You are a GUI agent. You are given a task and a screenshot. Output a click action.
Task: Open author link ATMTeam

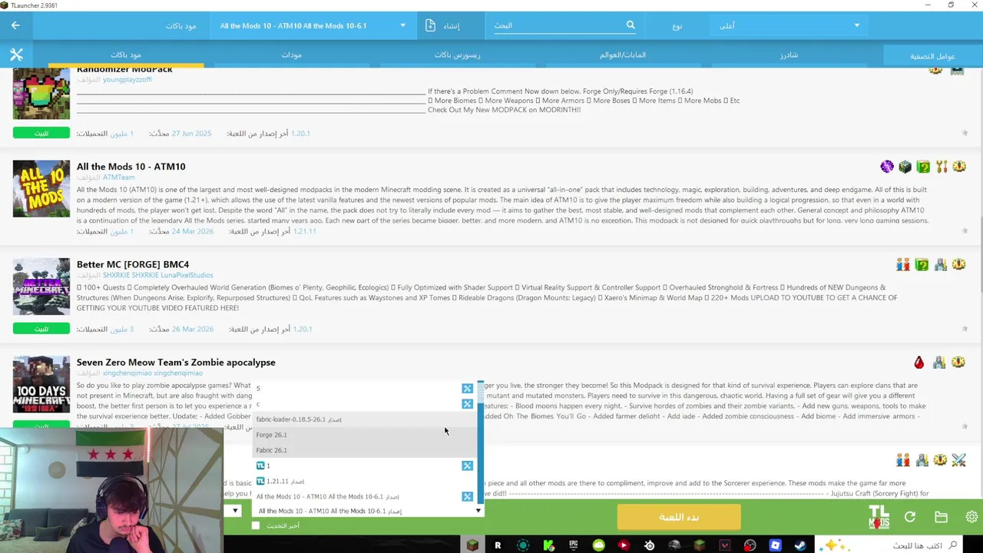point(119,177)
